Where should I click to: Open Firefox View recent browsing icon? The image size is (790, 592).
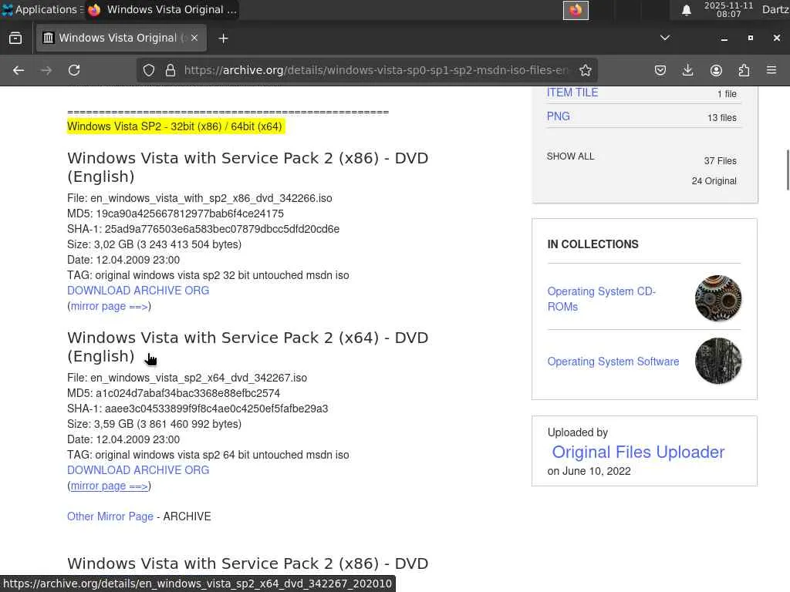(x=15, y=38)
